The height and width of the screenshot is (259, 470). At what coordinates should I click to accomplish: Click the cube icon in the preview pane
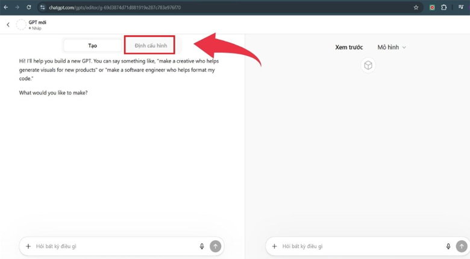(368, 65)
